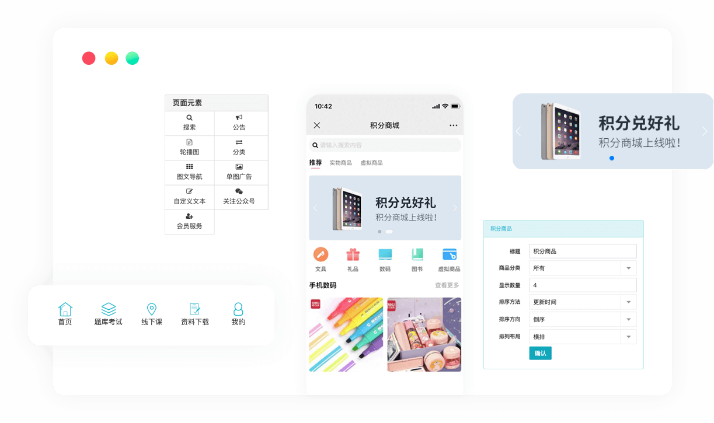
Task: Add the 轮播图 carousel element
Action: 189,147
